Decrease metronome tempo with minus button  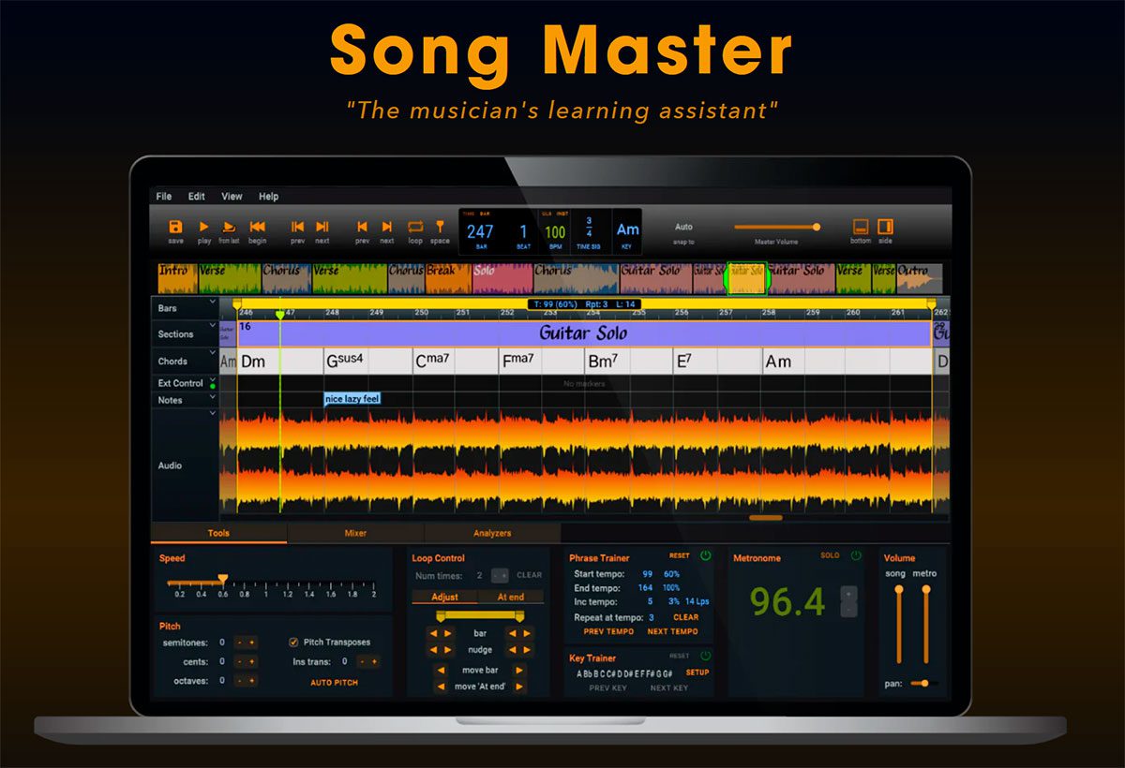[848, 610]
